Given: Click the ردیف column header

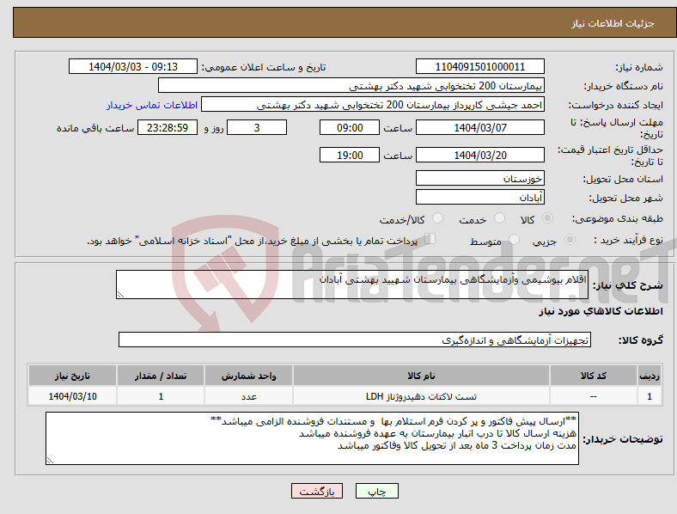Looking at the screenshot, I should tap(650, 376).
